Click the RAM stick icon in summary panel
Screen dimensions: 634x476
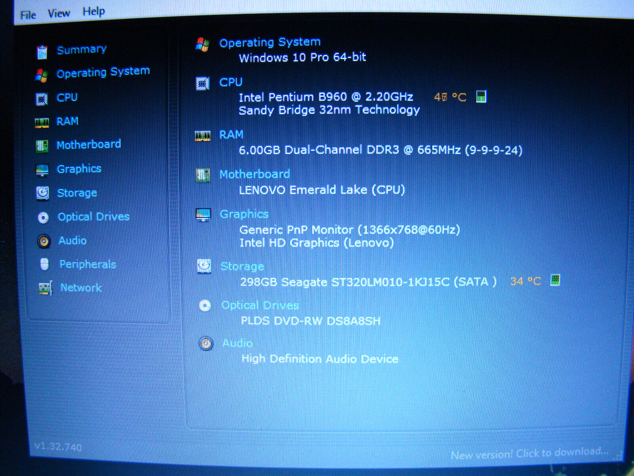tap(203, 136)
